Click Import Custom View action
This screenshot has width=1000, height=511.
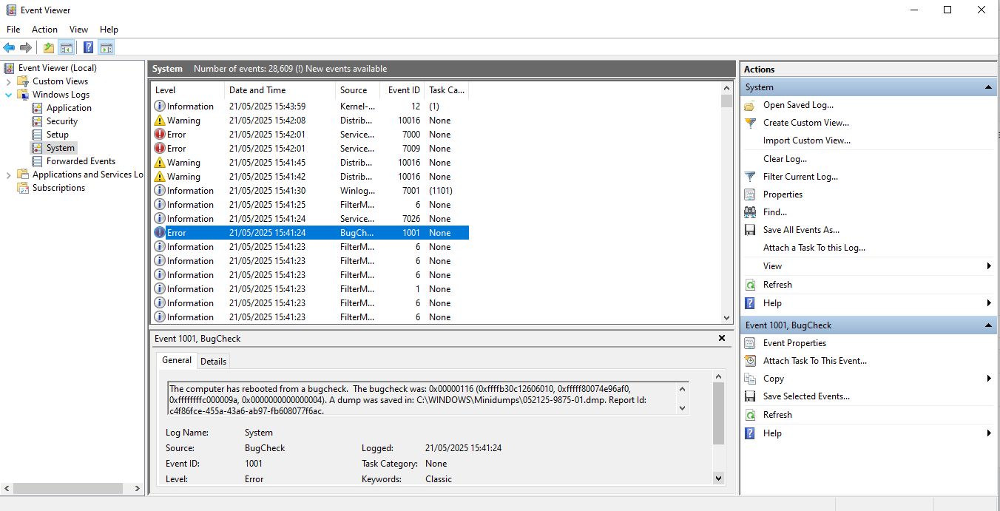click(807, 141)
